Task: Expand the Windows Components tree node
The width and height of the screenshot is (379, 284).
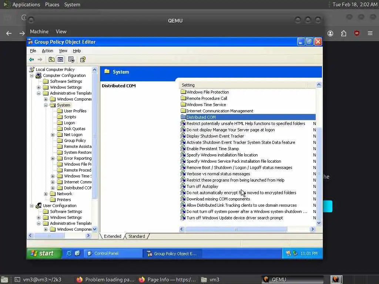Action: coord(46,99)
